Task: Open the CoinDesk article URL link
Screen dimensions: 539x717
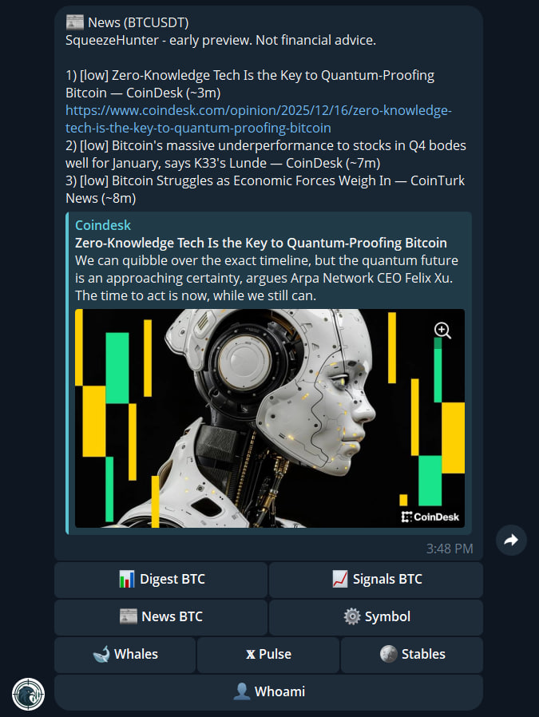Action: pos(258,119)
